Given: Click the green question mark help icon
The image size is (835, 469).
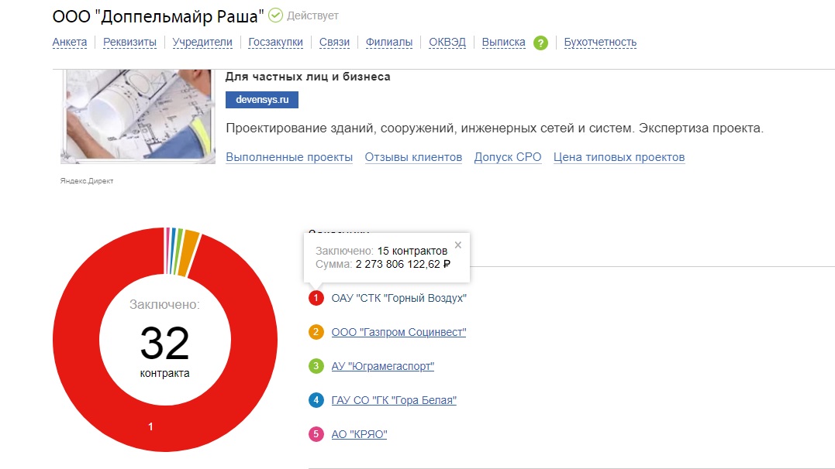Looking at the screenshot, I should (x=540, y=43).
